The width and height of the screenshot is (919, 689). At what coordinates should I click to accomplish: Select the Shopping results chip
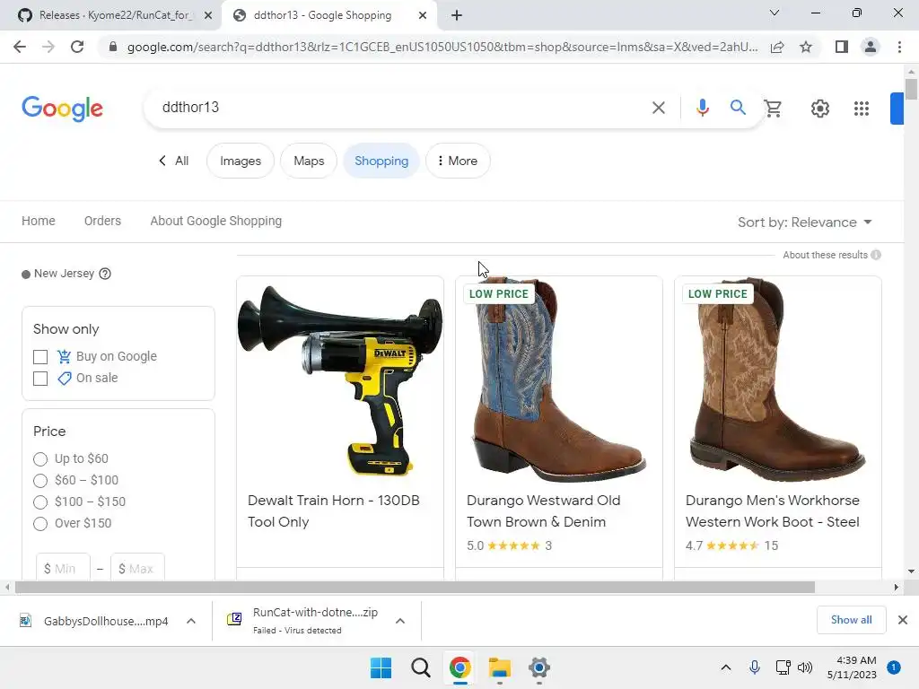381,161
